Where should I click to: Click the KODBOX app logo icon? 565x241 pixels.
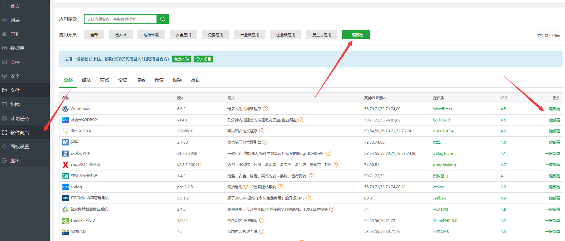click(x=65, y=120)
